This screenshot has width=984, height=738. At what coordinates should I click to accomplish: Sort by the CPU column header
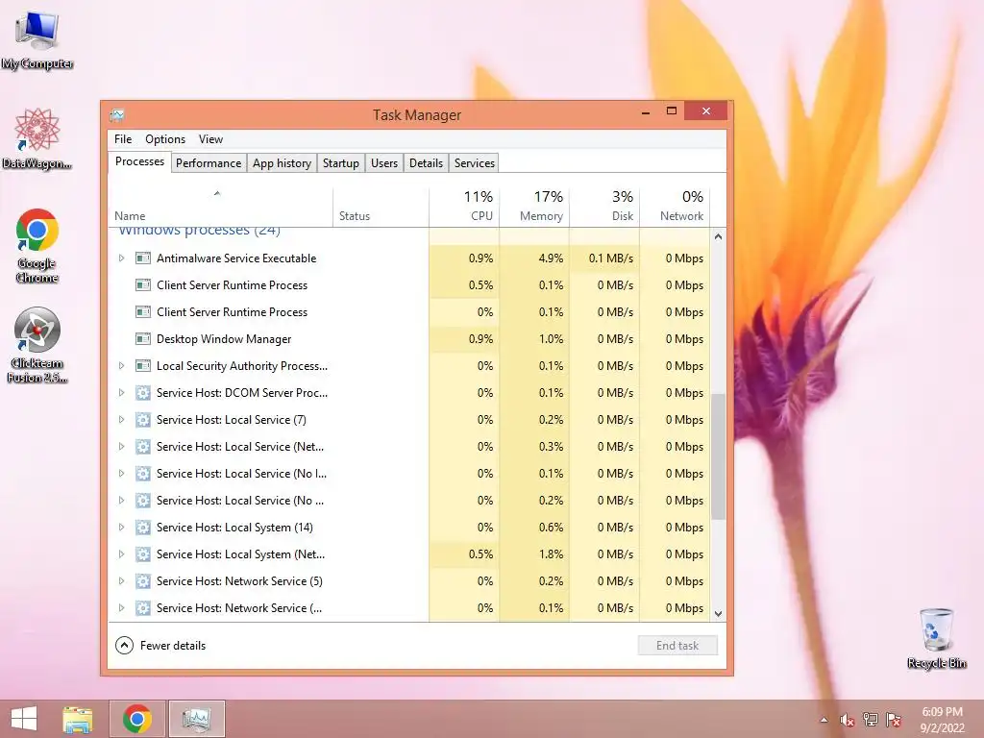coord(464,208)
